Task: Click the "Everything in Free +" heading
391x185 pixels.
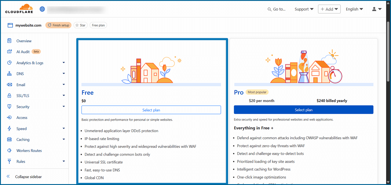Action: coord(254,128)
